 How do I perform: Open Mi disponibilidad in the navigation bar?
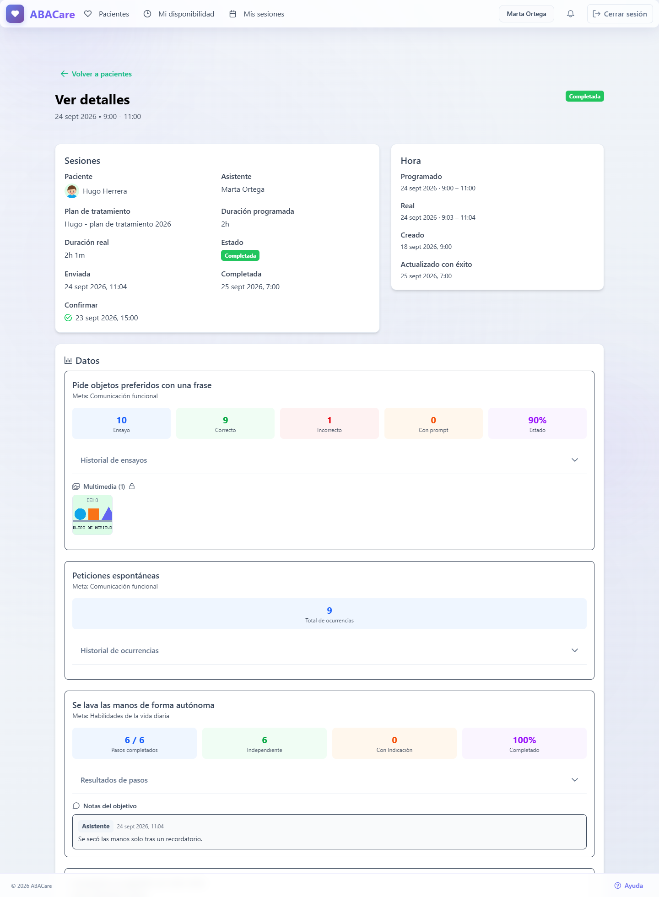[179, 14]
